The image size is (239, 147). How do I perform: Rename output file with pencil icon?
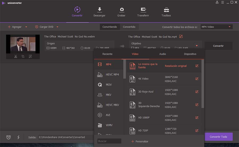(181, 37)
